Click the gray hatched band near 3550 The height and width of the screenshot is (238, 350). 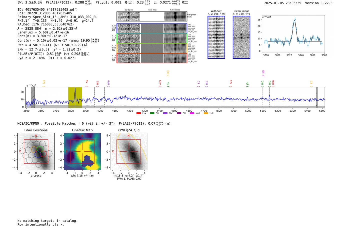click(33, 98)
